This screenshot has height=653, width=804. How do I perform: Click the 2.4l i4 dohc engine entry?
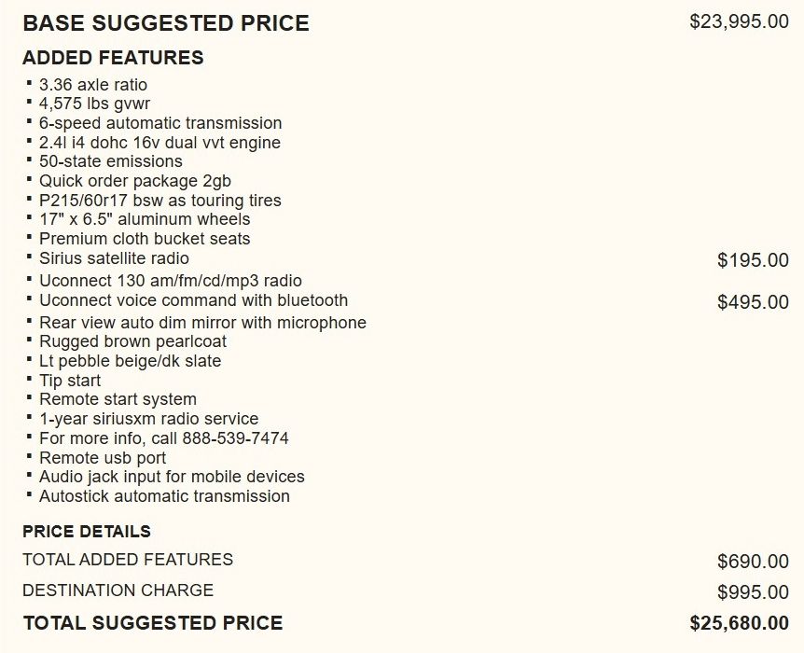coord(159,143)
